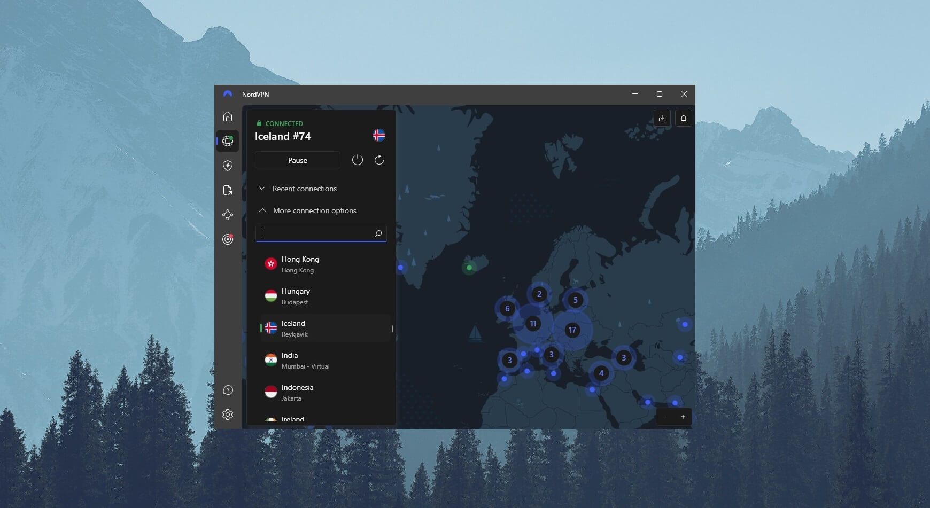Click the download updates icon on the map
The width and height of the screenshot is (930, 508).
[662, 118]
